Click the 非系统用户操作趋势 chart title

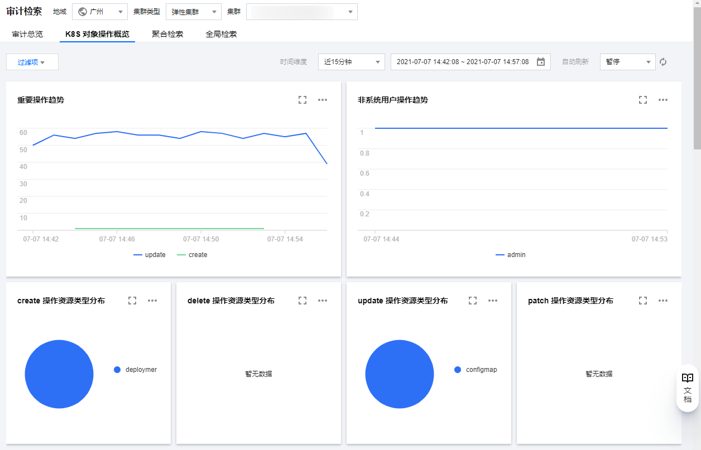click(x=393, y=100)
